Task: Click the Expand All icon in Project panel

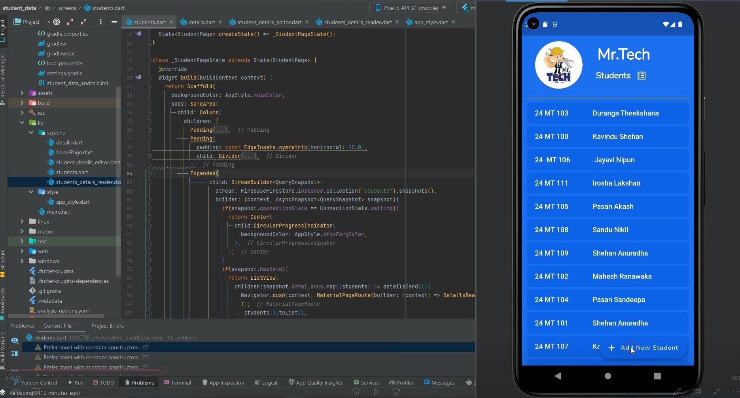Action: tap(70, 22)
